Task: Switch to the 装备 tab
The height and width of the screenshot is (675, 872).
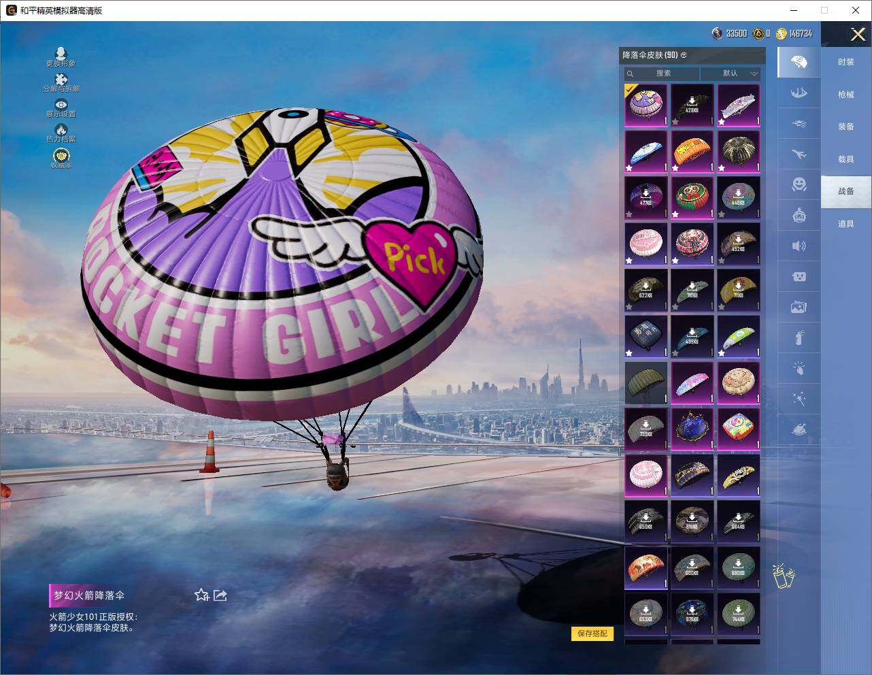Action: click(846, 127)
